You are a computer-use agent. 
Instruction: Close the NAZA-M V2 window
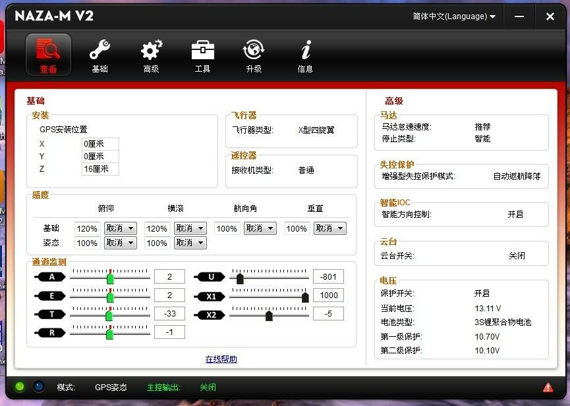coord(550,16)
